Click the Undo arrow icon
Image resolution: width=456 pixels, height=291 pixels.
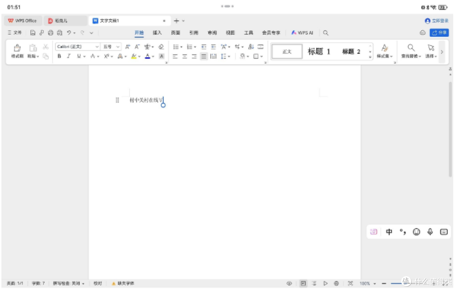(x=69, y=33)
